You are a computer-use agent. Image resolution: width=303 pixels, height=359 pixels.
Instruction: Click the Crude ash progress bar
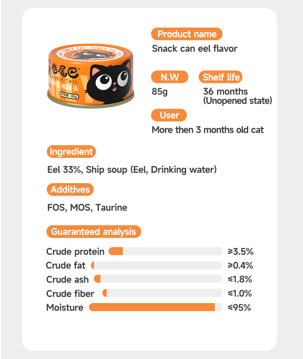158,279
